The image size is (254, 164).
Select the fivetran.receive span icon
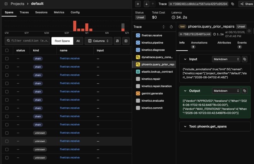point(138,36)
